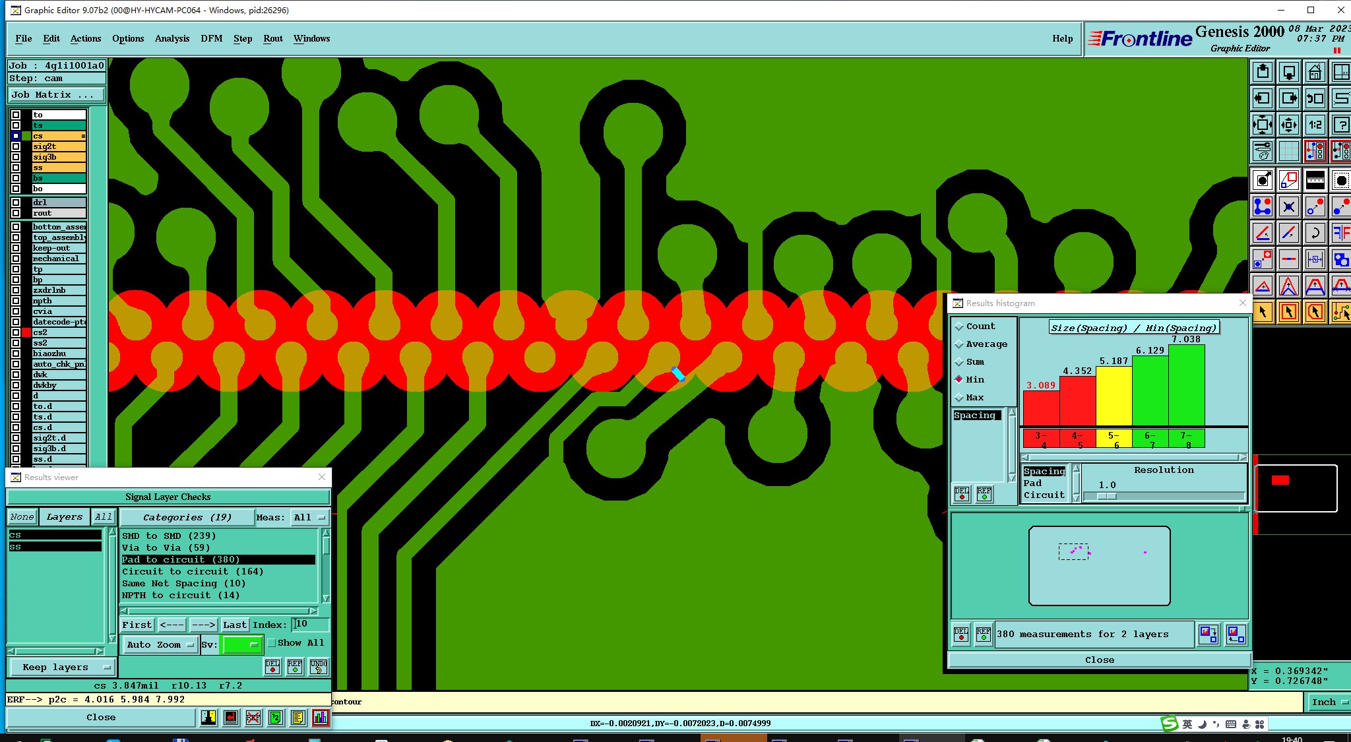
Task: Open the Auto Zoom dropdown
Action: coord(160,645)
